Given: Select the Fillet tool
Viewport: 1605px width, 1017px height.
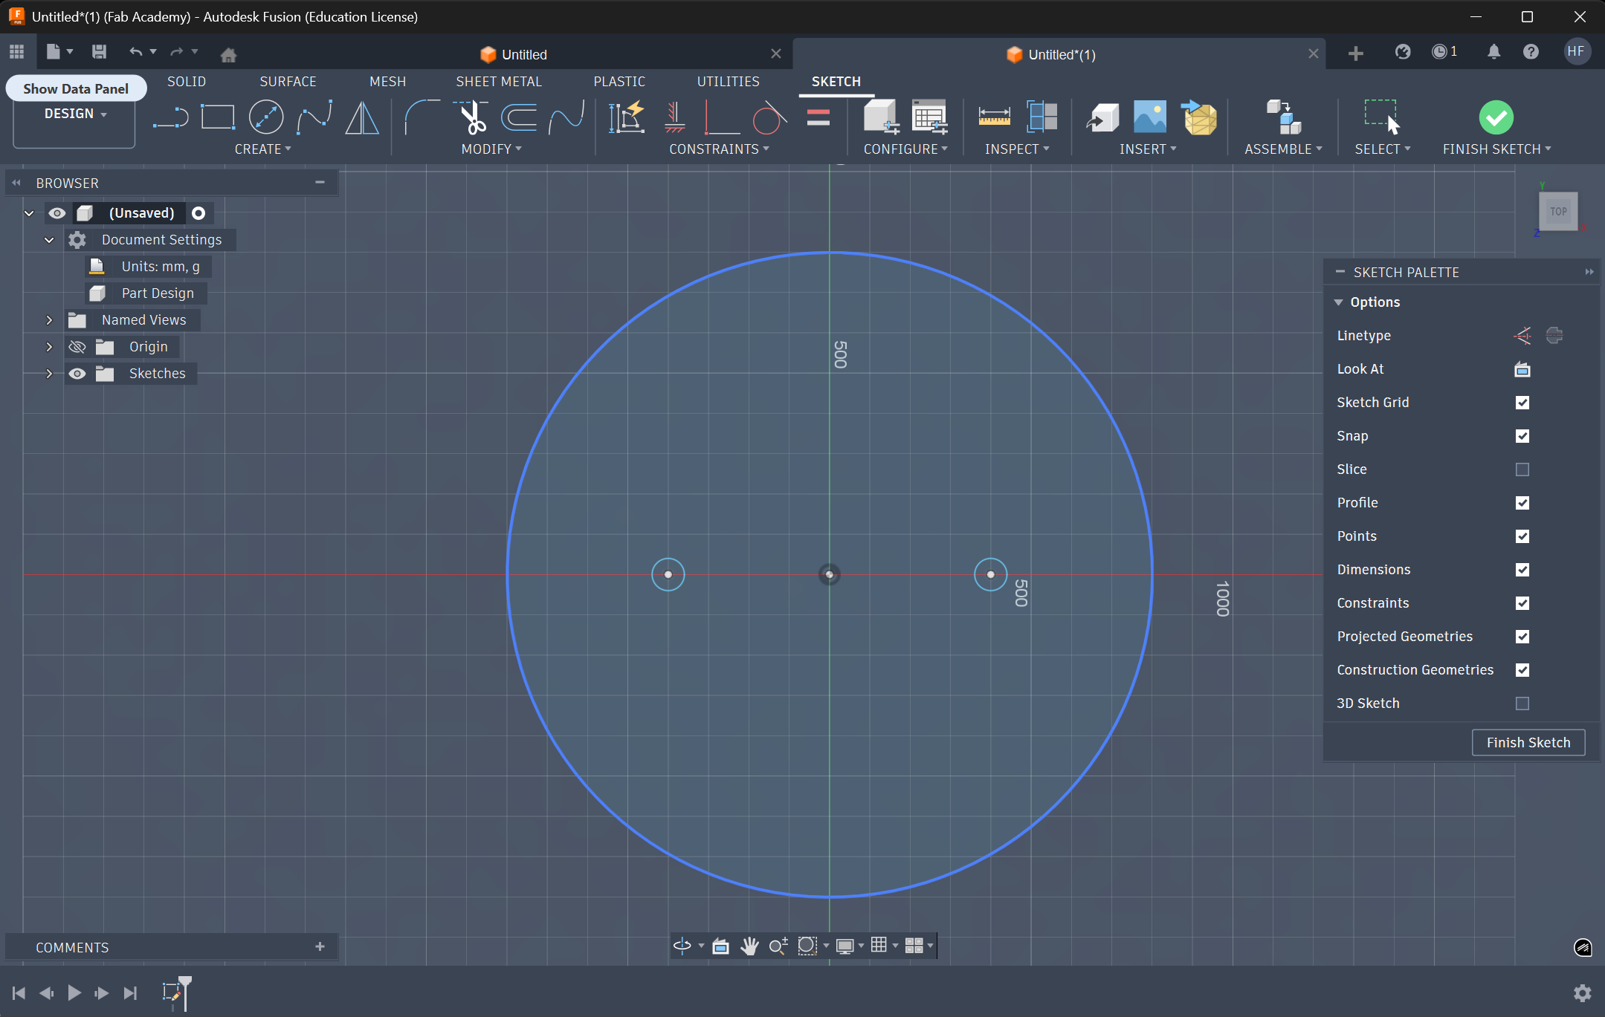Looking at the screenshot, I should pos(422,117).
